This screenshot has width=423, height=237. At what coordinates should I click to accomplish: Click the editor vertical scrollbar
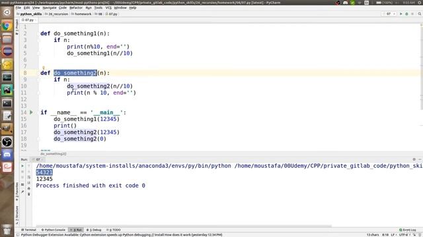pyautogui.click(x=422, y=67)
